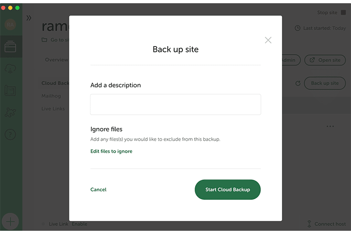Click the yellow macOS minimize button
Viewport: 351px width, 234px height.
click(x=11, y=8)
